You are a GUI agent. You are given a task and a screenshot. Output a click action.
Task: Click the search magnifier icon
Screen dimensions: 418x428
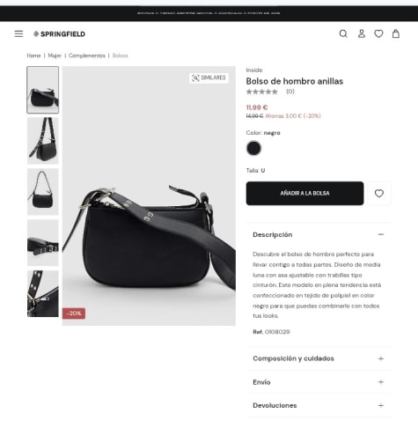[x=343, y=33]
